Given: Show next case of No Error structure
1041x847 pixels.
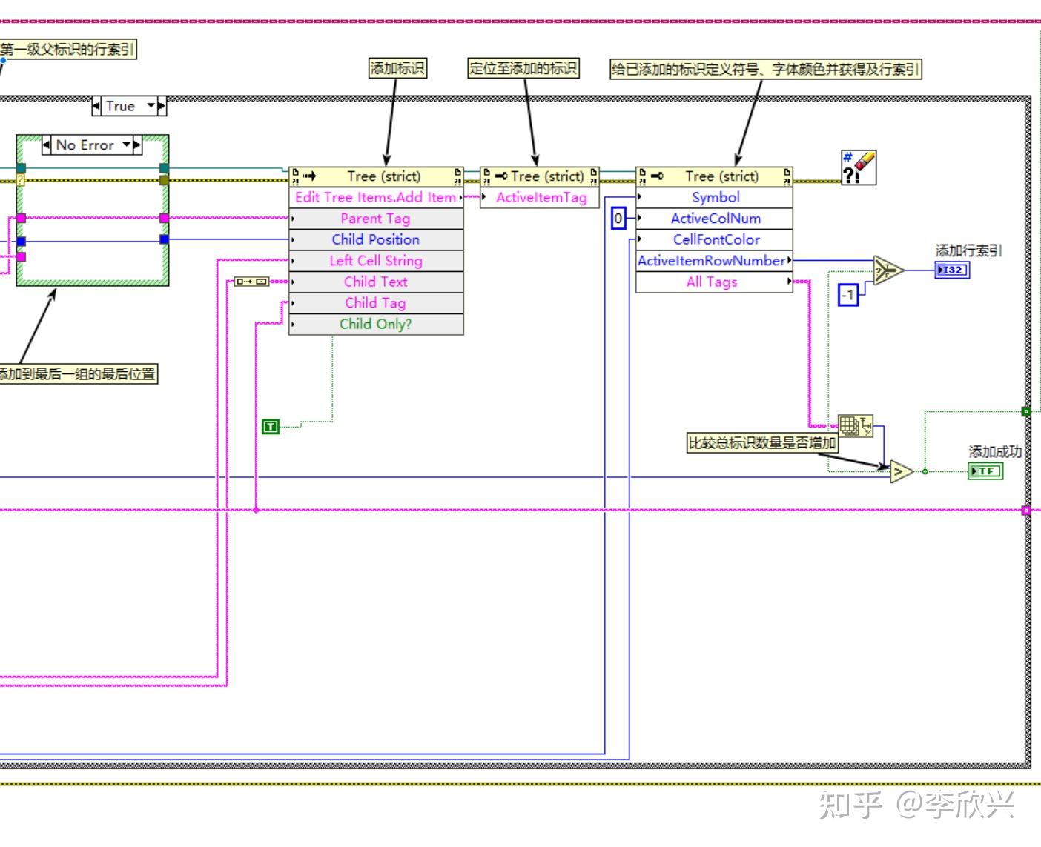Looking at the screenshot, I should coord(137,145).
